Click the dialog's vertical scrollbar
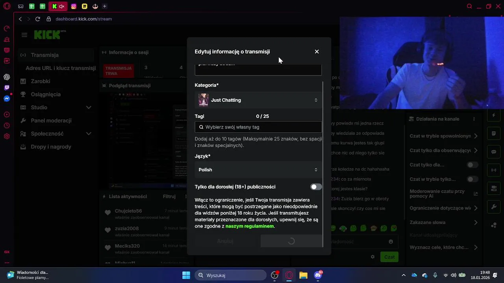The height and width of the screenshot is (283, 504). 323,164
